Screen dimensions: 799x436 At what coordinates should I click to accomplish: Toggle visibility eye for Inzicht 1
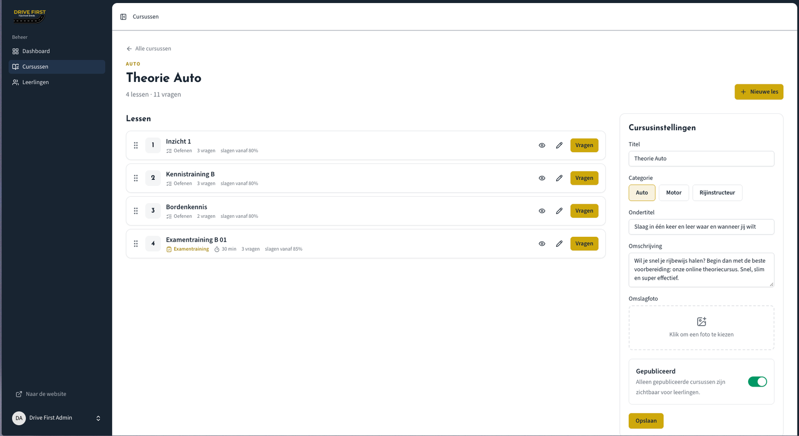(x=542, y=145)
